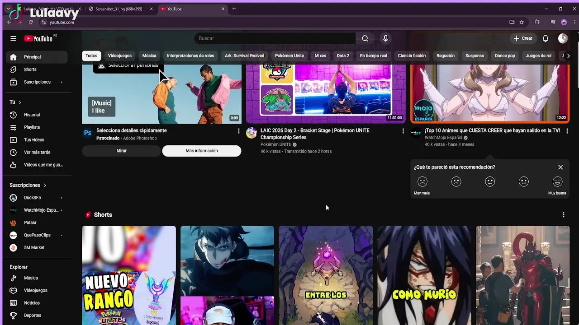Click the YouTube logo
579x325 pixels.
[38, 38]
